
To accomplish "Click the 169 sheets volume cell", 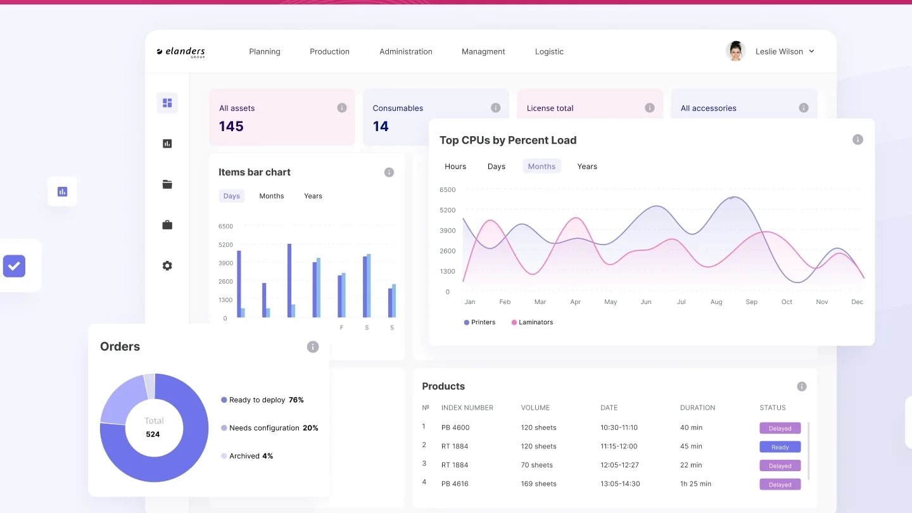I will [x=538, y=484].
